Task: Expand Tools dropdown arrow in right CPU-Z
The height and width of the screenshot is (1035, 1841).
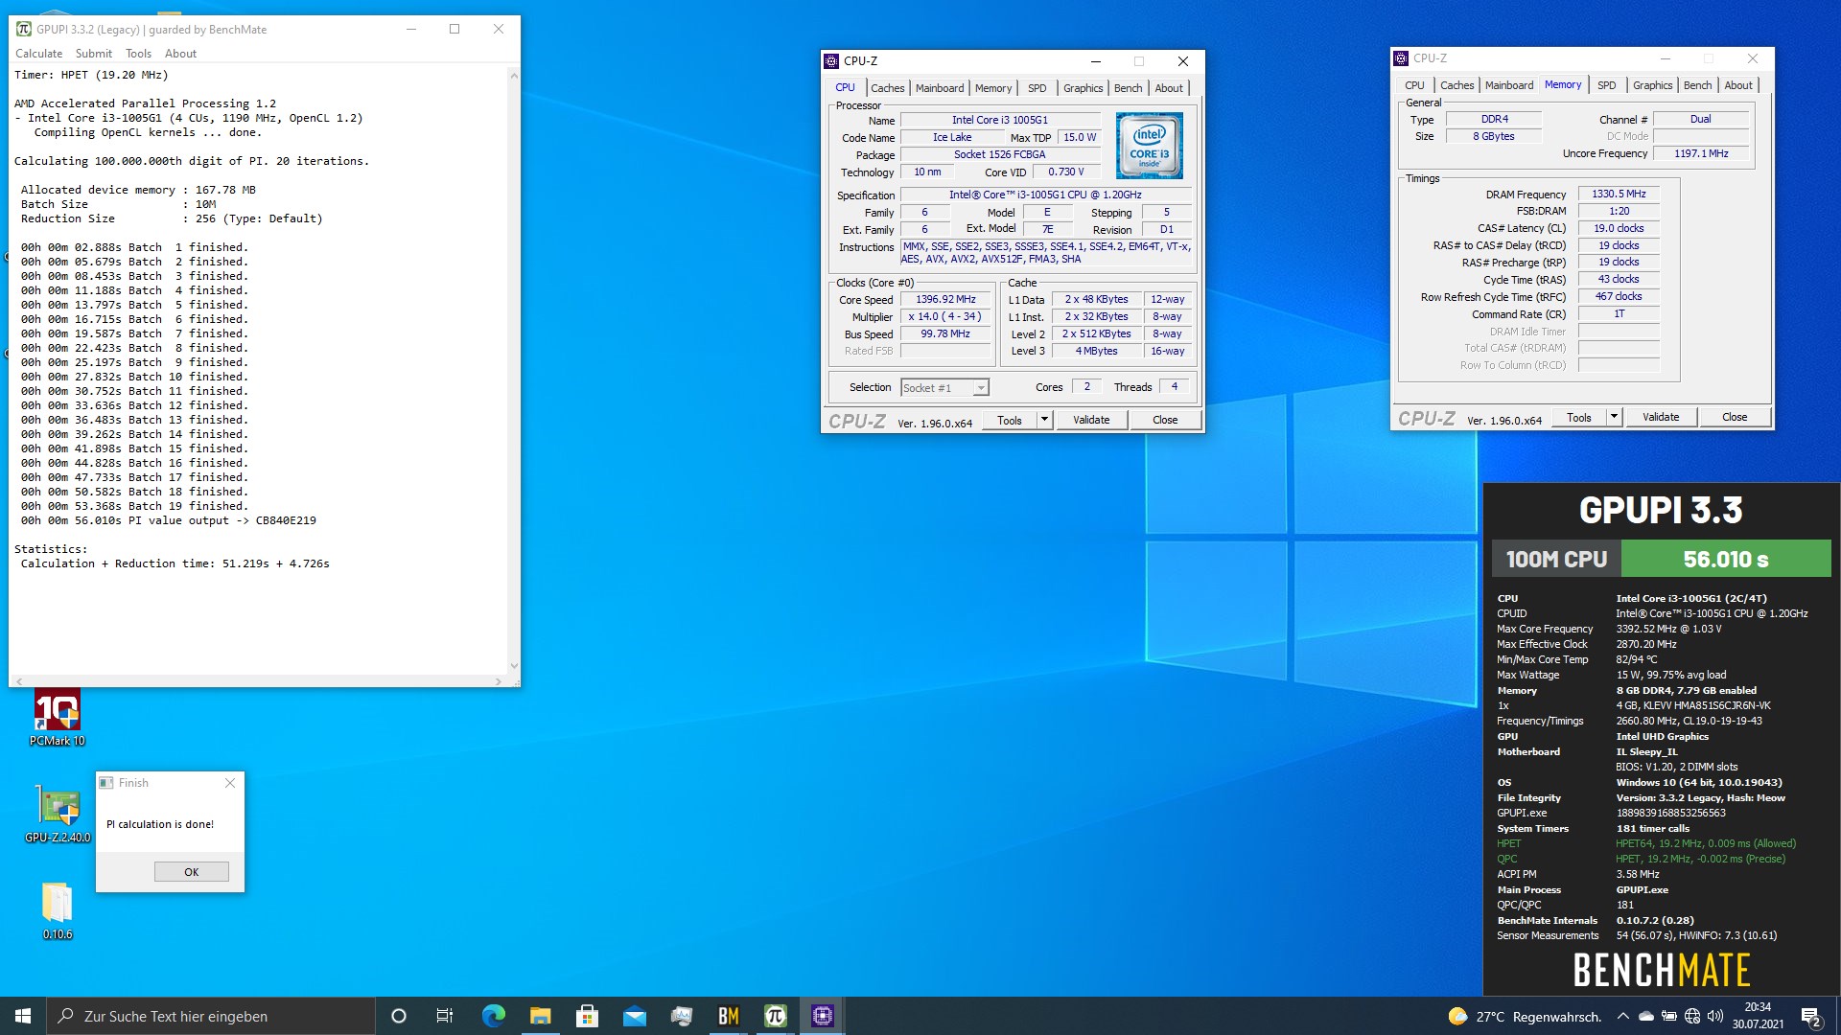Action: pos(1615,417)
